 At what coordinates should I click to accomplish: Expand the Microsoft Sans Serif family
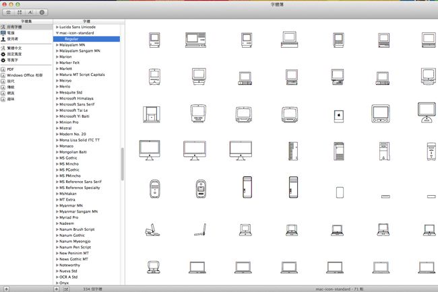[57, 105]
